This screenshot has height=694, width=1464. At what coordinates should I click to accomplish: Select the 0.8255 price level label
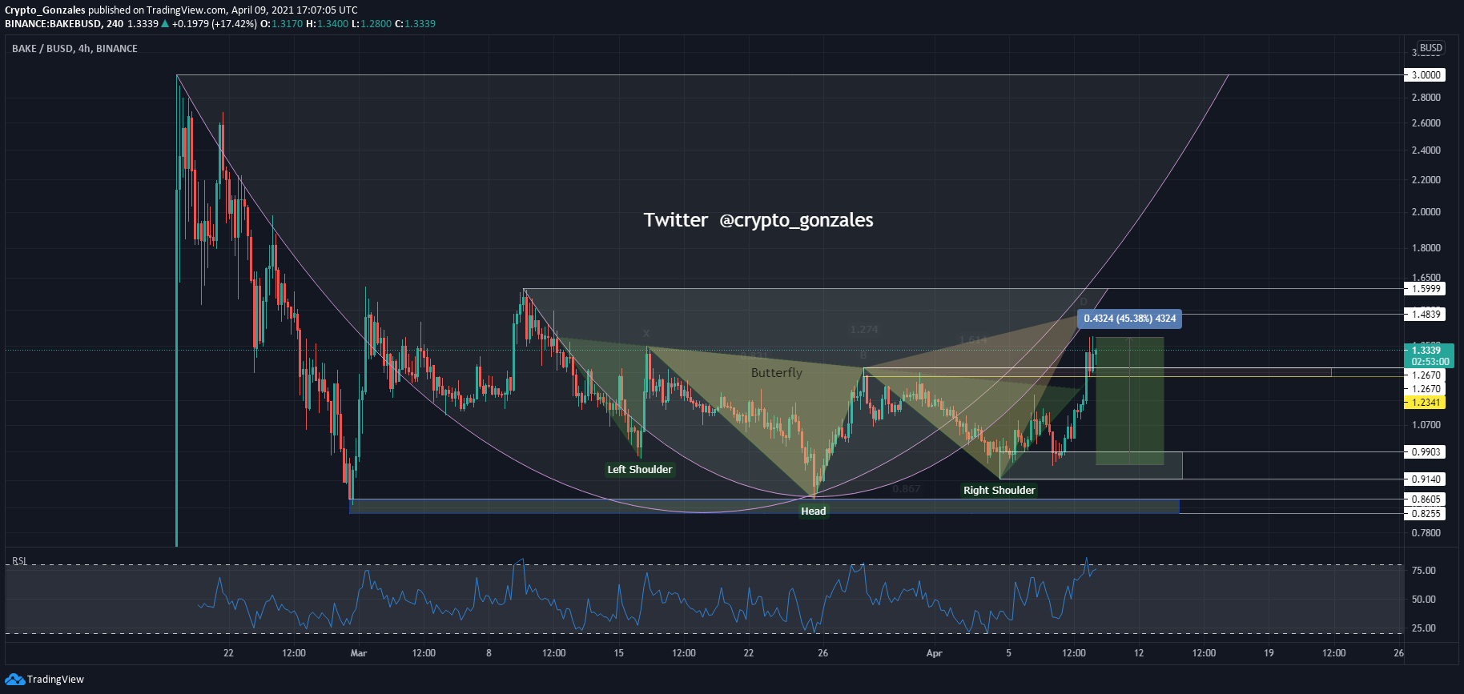(x=1426, y=514)
